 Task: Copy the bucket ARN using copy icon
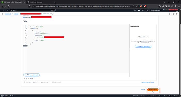24,17
